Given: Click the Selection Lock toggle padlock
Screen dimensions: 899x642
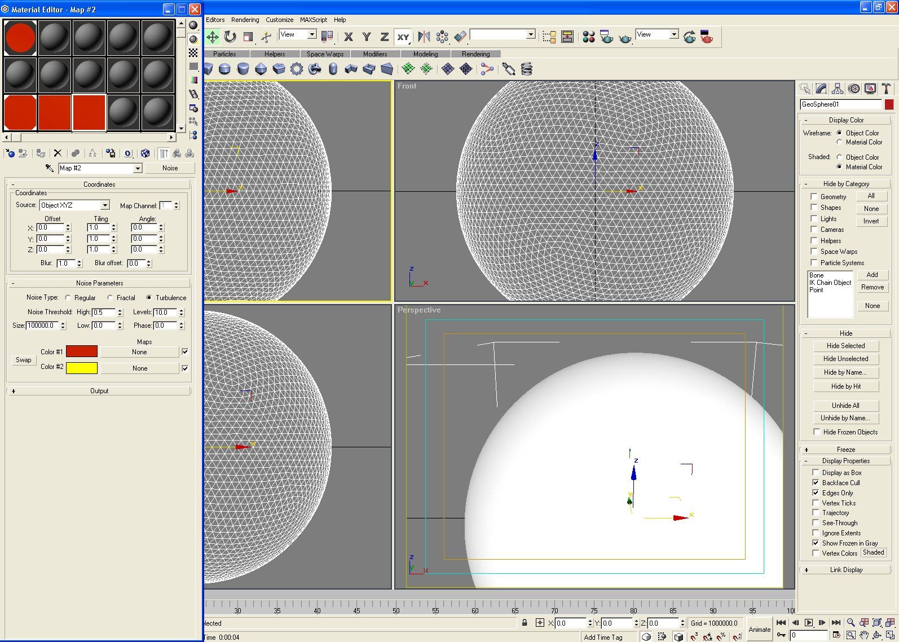Looking at the screenshot, I should 525,623.
